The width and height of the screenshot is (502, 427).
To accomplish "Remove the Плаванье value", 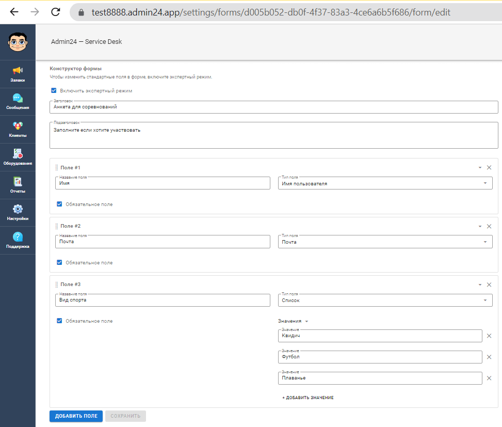I will 489,378.
